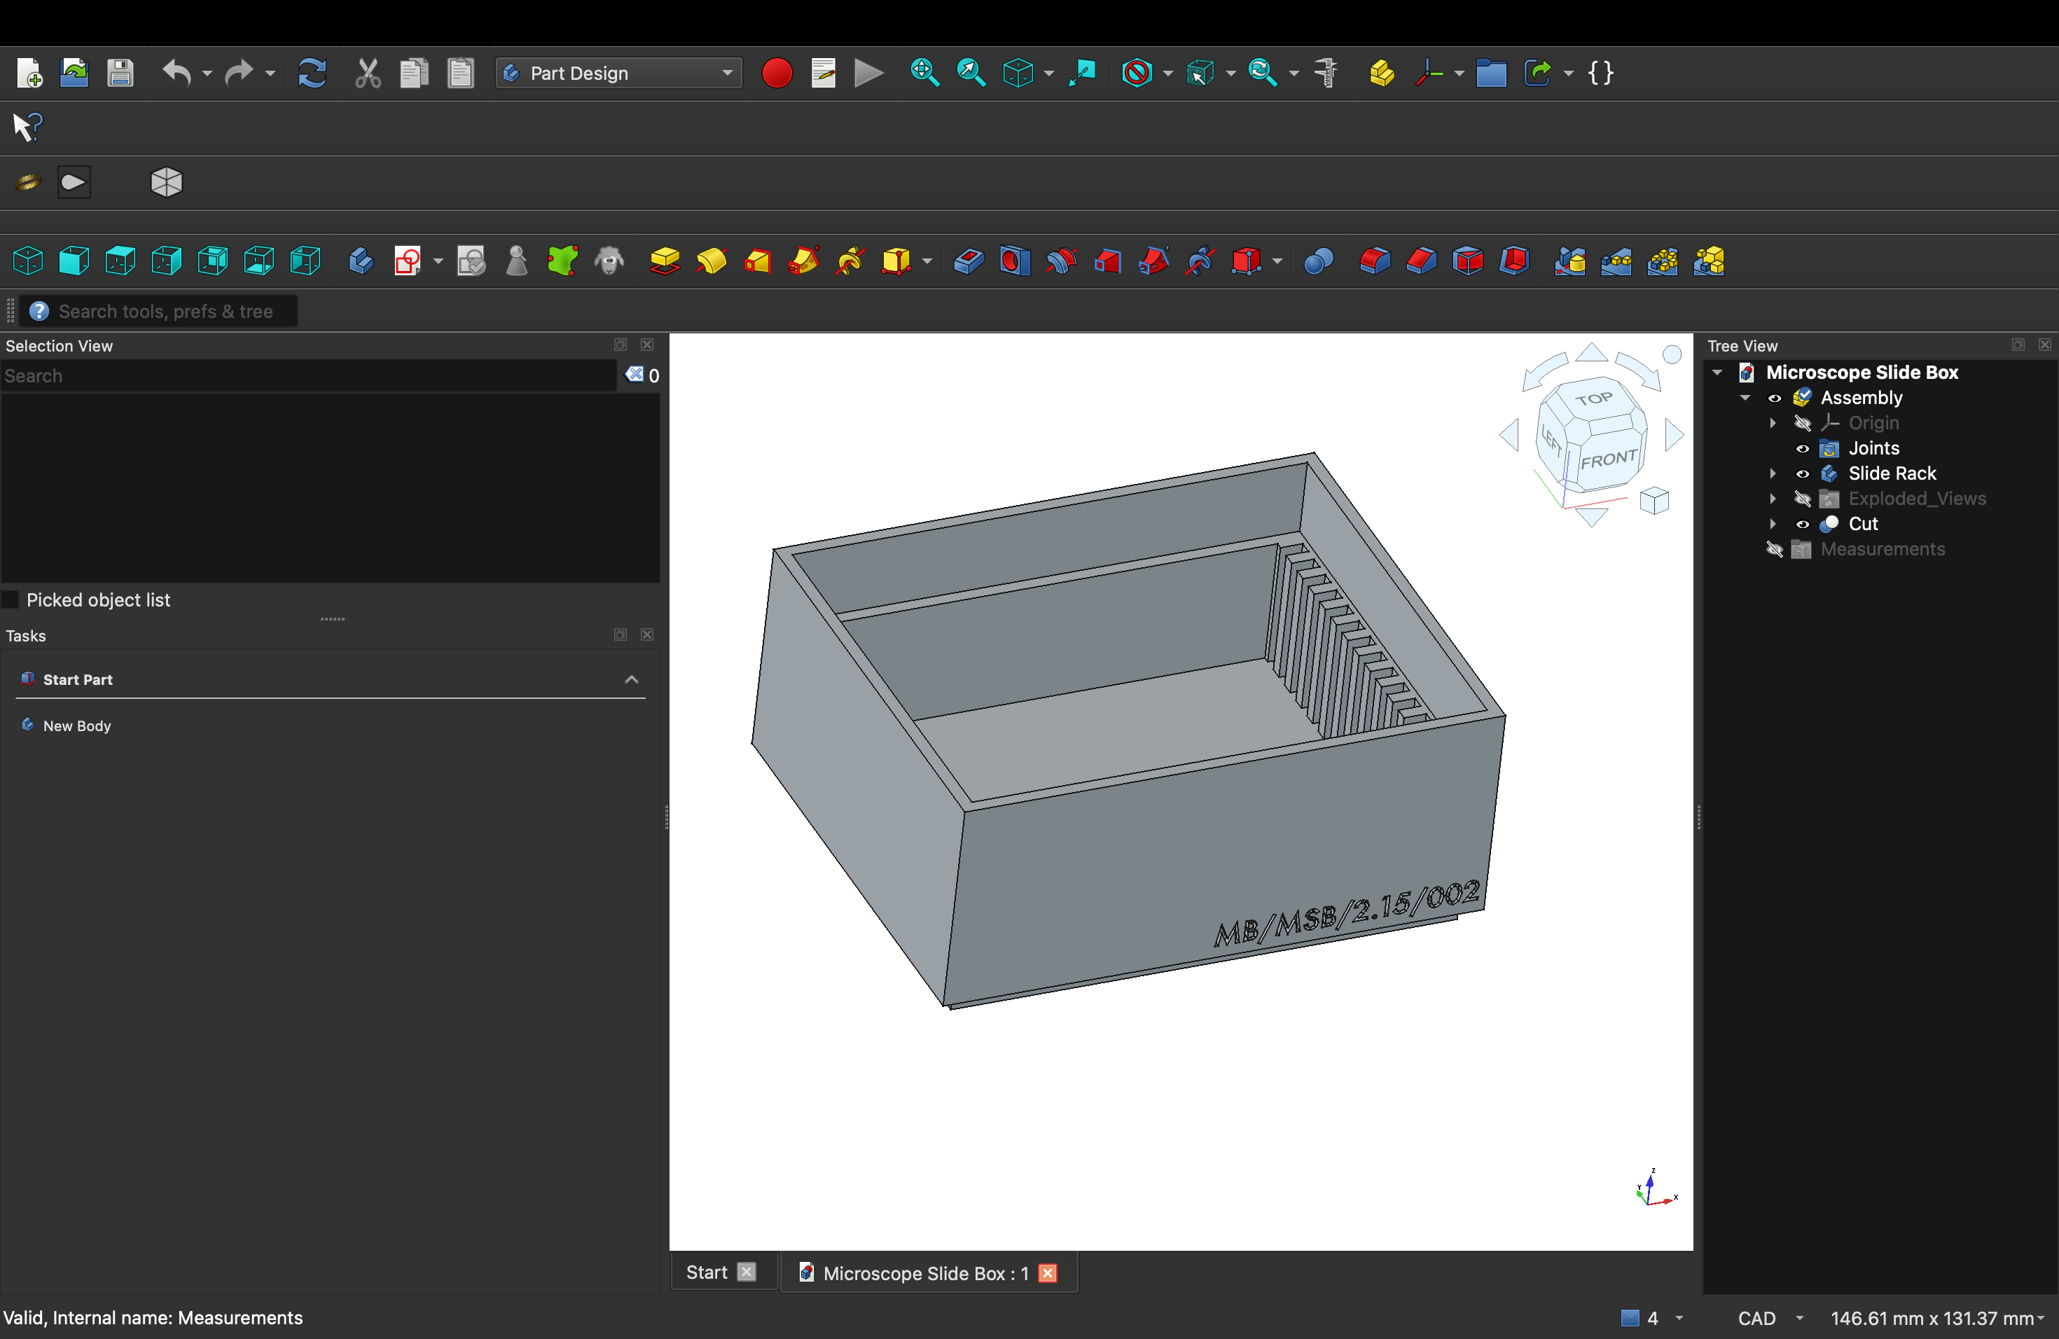This screenshot has width=2059, height=1339.
Task: Show the Exploded_Views group
Action: pyautogui.click(x=1802, y=499)
